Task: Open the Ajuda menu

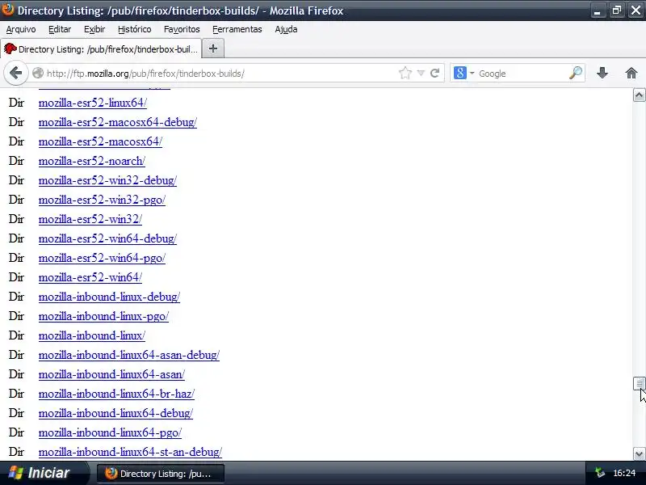Action: pyautogui.click(x=286, y=29)
